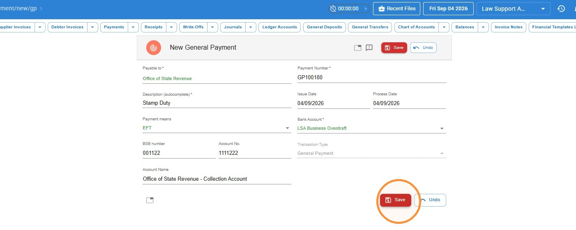
Task: Expand the Supplier Invoices dropdown arrow
Action: 40,27
